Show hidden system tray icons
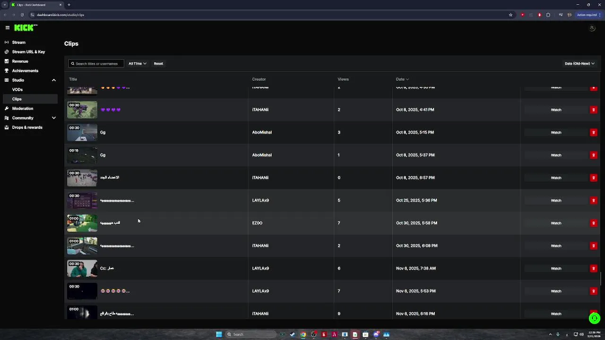605x340 pixels. pos(550,334)
